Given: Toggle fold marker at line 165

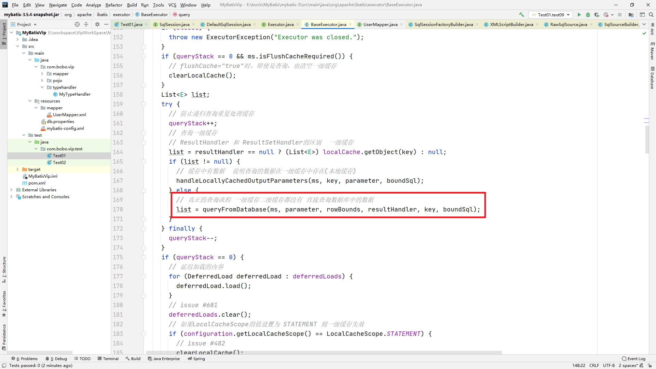Looking at the screenshot, I should (x=144, y=162).
